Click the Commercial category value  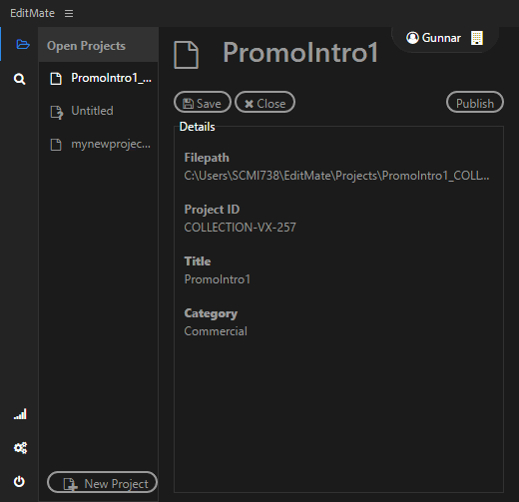tap(216, 331)
